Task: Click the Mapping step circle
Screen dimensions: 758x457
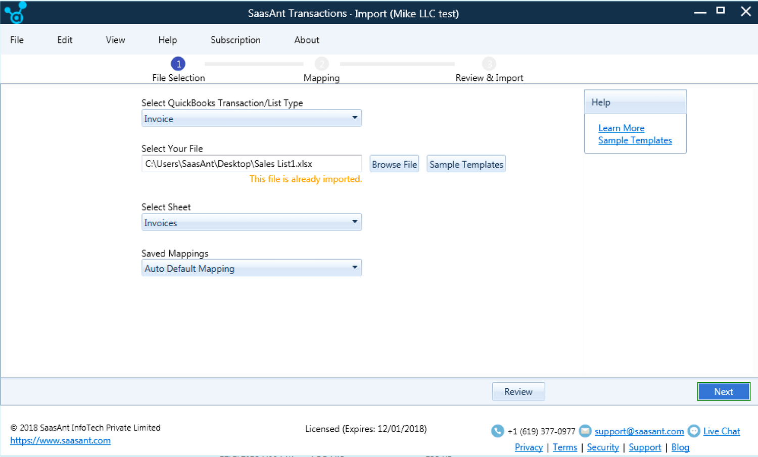Action: pos(322,64)
